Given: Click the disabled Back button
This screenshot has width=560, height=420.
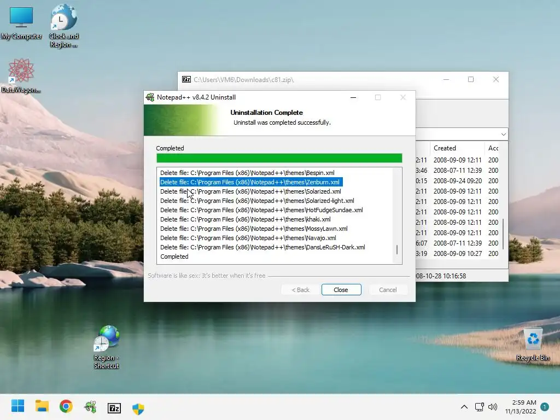Looking at the screenshot, I should pos(300,290).
